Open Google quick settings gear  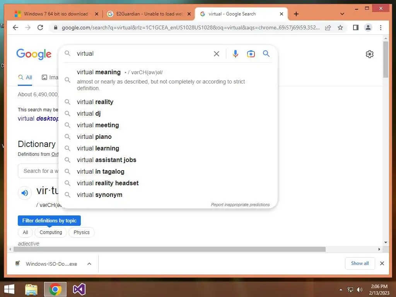point(369,54)
